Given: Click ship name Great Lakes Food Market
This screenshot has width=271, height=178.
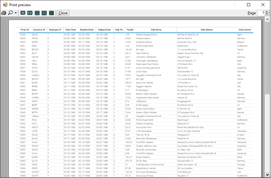Looking at the screenshot, I should tap(147, 64).
